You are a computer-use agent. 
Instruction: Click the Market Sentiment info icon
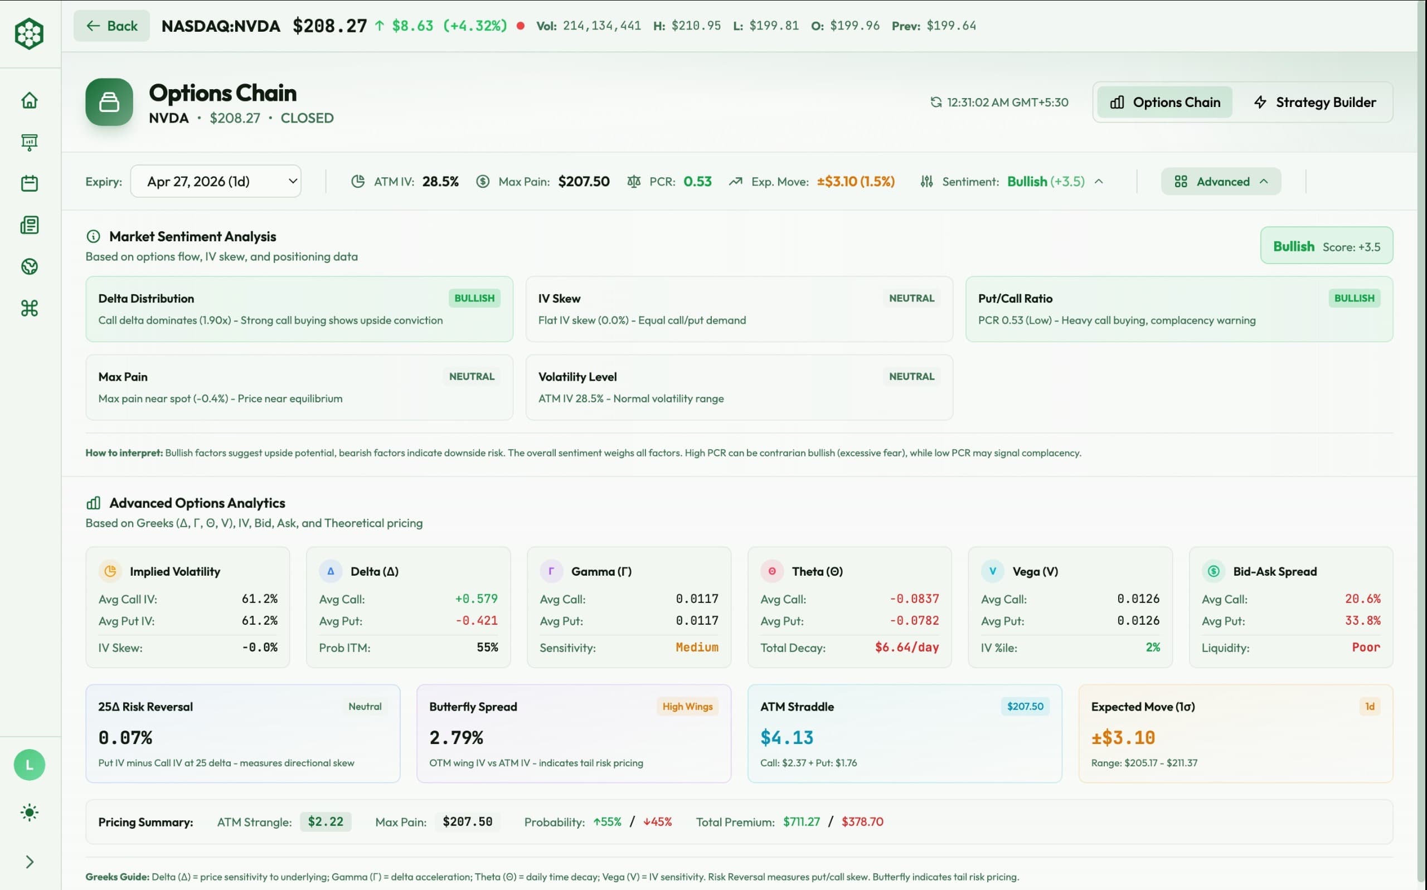point(93,236)
